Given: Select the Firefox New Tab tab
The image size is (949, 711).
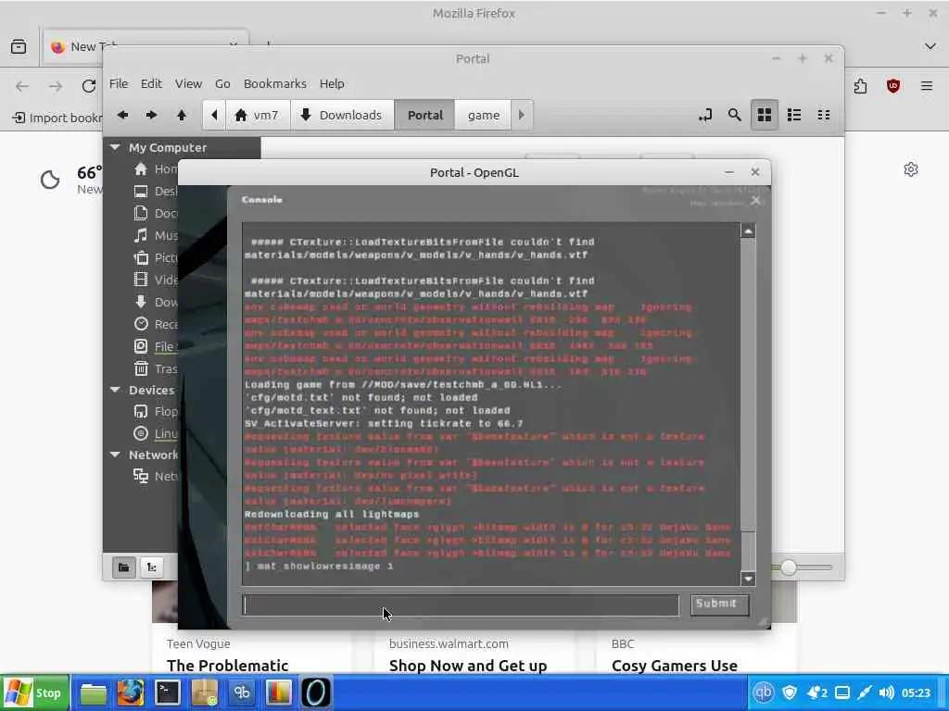Looking at the screenshot, I should point(146,46).
